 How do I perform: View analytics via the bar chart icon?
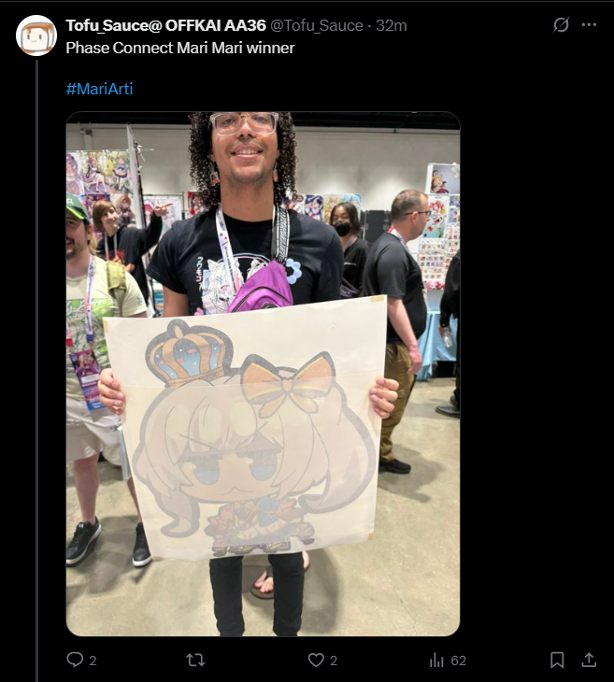click(x=436, y=661)
